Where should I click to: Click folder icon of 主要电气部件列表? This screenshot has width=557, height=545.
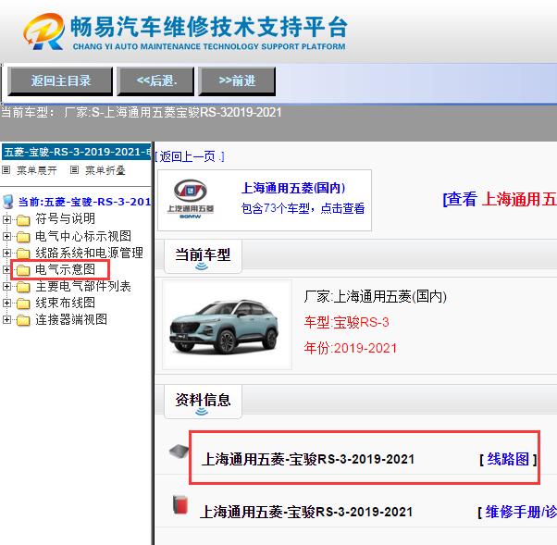click(x=23, y=287)
